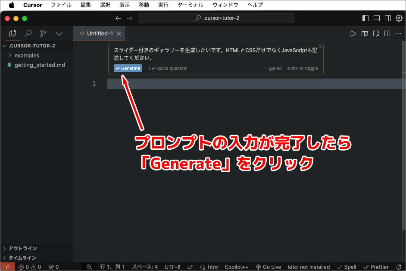Expand the アウトライン section
This screenshot has height=271, width=406.
22,249
